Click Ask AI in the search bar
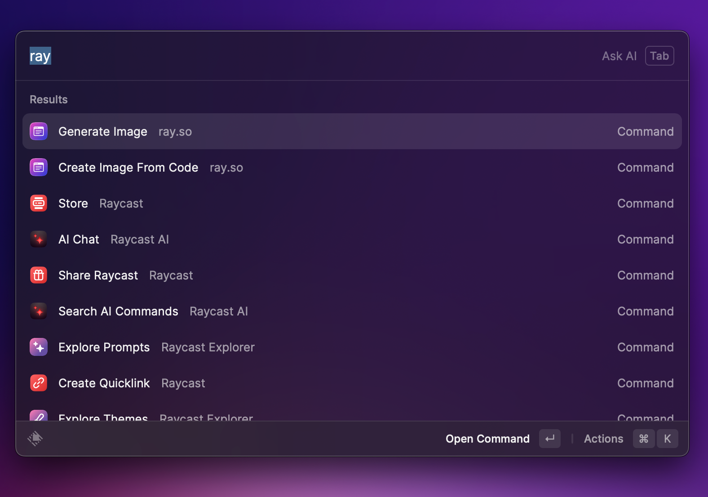 coord(619,56)
